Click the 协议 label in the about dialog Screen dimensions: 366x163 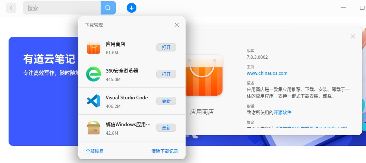tap(250, 122)
